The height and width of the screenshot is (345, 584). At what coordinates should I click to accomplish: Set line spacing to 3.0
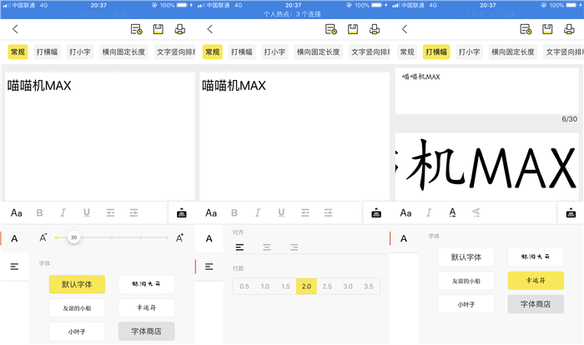click(x=348, y=286)
